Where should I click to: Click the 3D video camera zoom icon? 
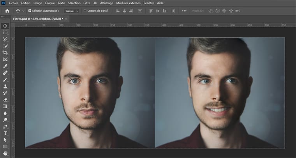(x=238, y=11)
